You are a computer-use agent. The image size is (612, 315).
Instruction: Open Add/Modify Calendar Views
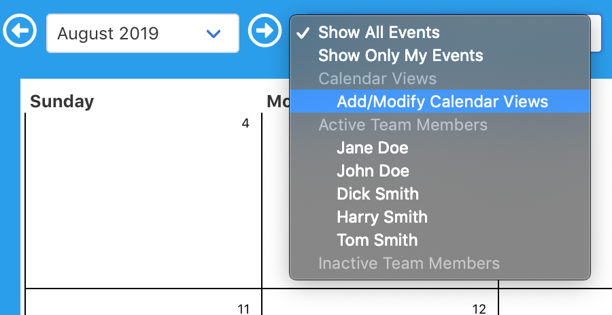pyautogui.click(x=442, y=102)
